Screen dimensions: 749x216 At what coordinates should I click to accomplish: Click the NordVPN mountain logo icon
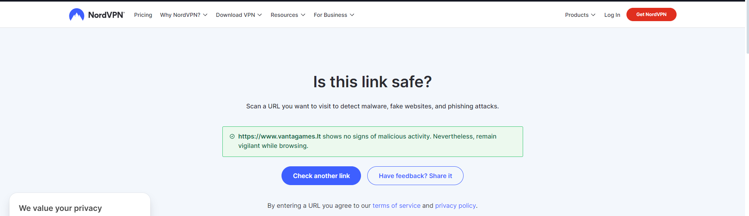(76, 14)
